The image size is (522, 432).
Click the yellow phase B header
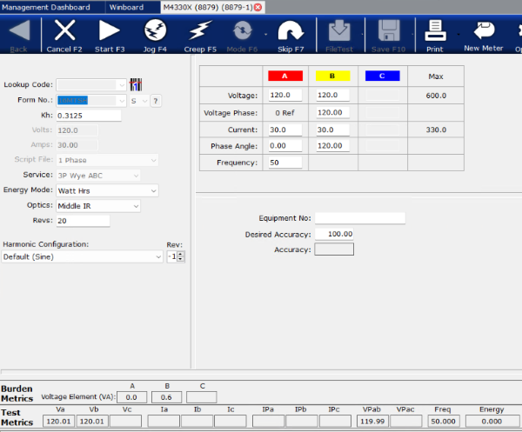point(333,76)
